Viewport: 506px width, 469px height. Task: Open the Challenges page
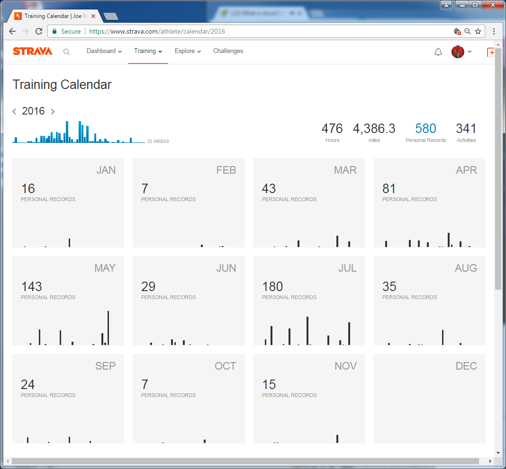[x=228, y=51]
